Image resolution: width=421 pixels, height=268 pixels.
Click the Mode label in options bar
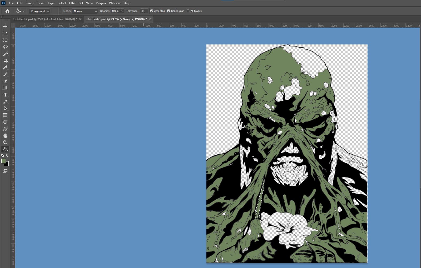point(67,11)
